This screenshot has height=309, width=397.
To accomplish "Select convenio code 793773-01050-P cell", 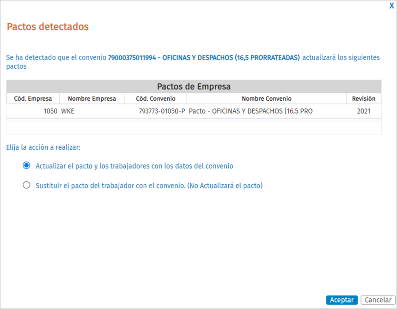I will point(156,111).
